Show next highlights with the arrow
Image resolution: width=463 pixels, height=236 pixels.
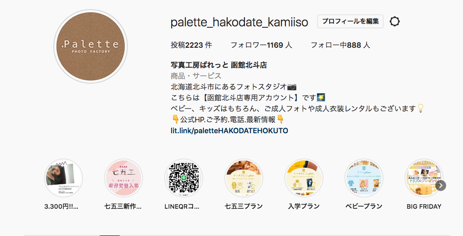(441, 186)
